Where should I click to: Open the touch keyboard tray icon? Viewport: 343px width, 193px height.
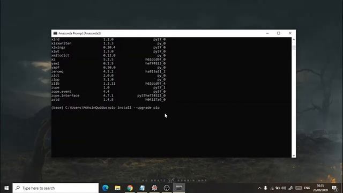299,188
